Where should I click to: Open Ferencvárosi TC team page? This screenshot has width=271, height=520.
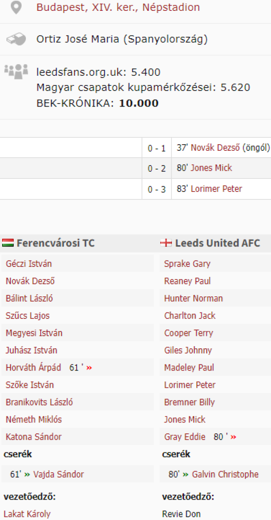(55, 243)
